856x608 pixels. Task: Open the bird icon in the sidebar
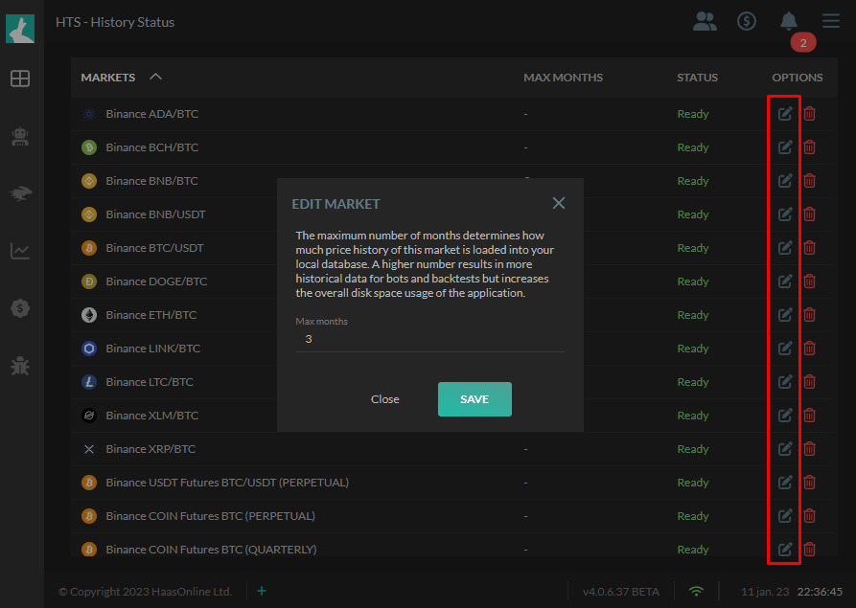20,193
